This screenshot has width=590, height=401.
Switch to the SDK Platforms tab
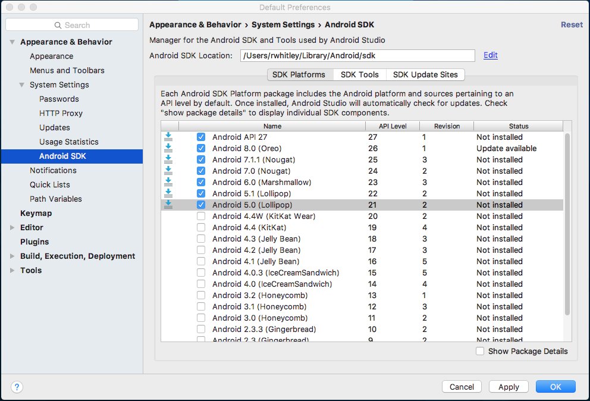299,74
